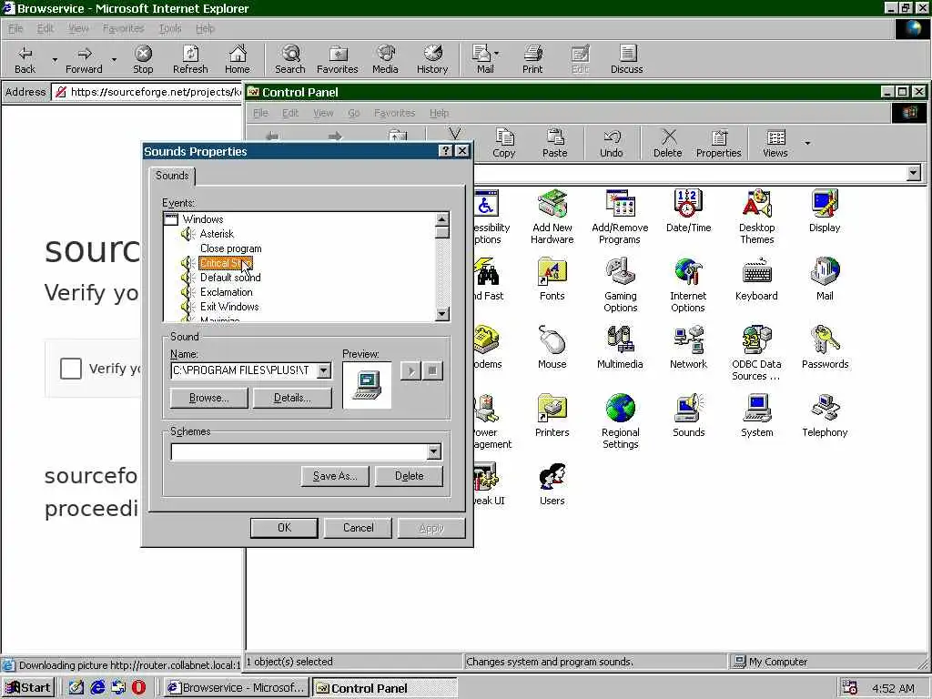Screen dimensions: 932x699
Task: Click the Refresh button in Internet Explorer
Action: [190, 59]
